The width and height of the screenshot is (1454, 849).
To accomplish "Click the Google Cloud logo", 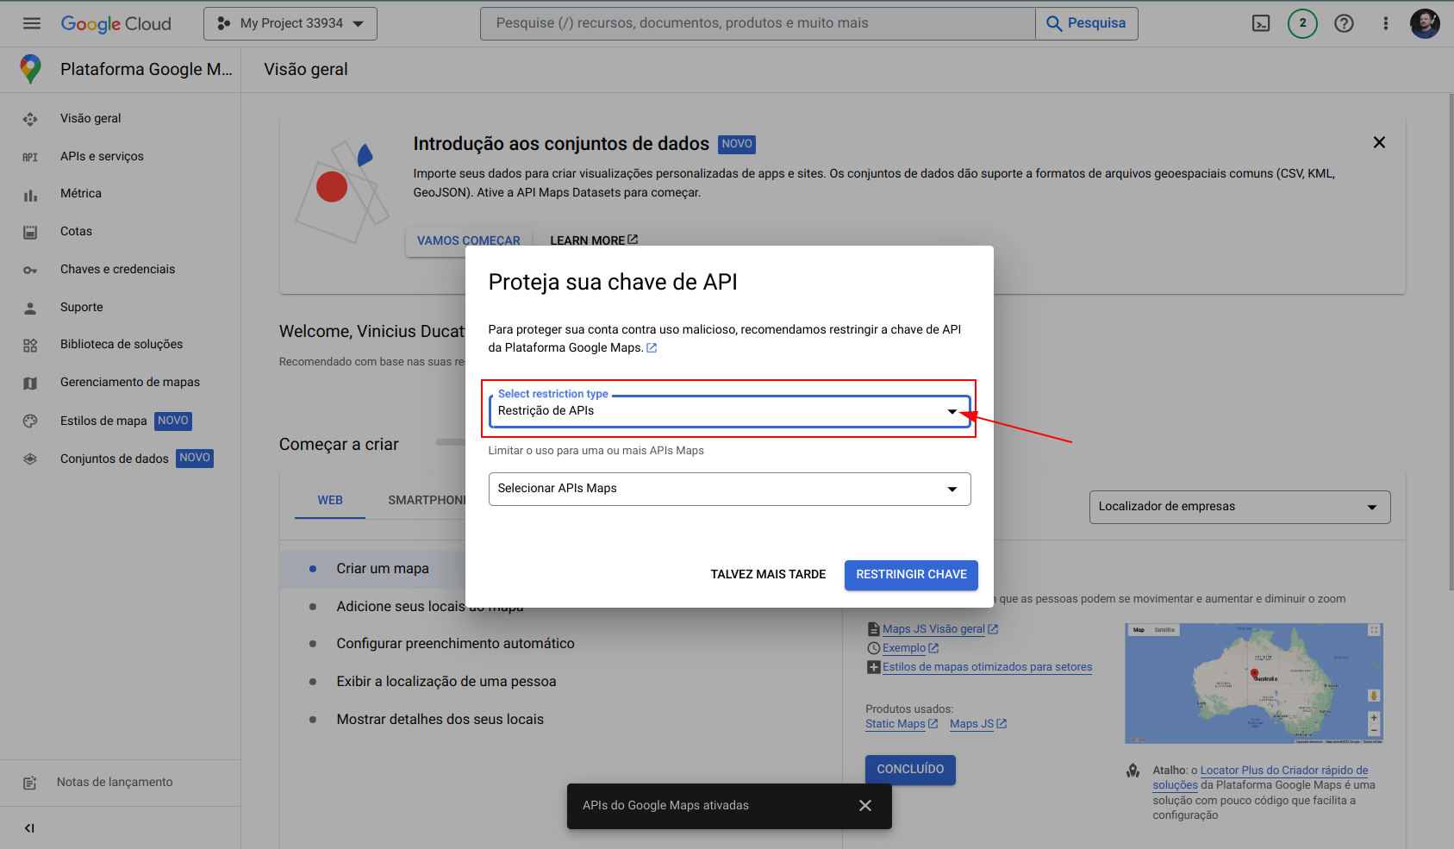I will coord(116,23).
